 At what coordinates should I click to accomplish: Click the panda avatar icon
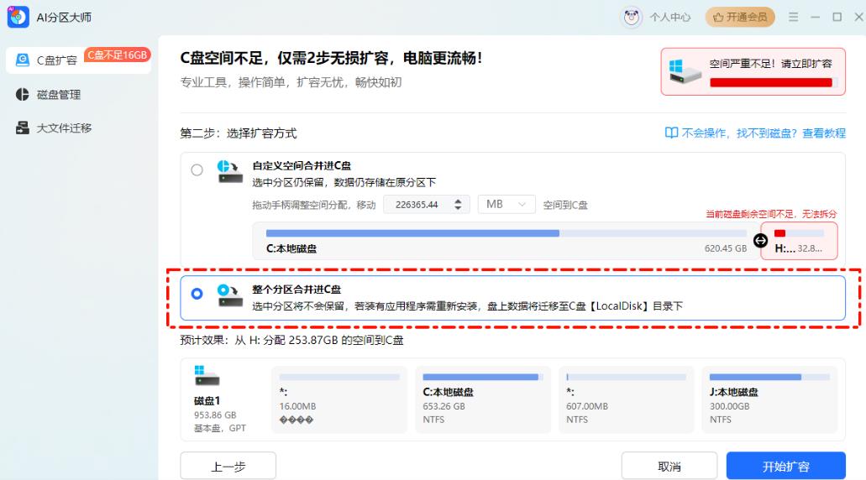coord(632,18)
